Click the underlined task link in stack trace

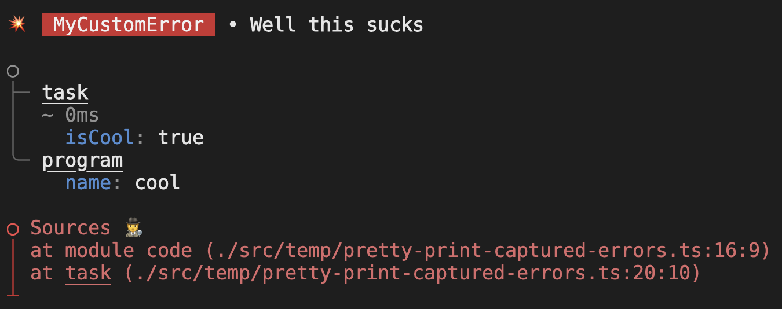click(x=88, y=273)
